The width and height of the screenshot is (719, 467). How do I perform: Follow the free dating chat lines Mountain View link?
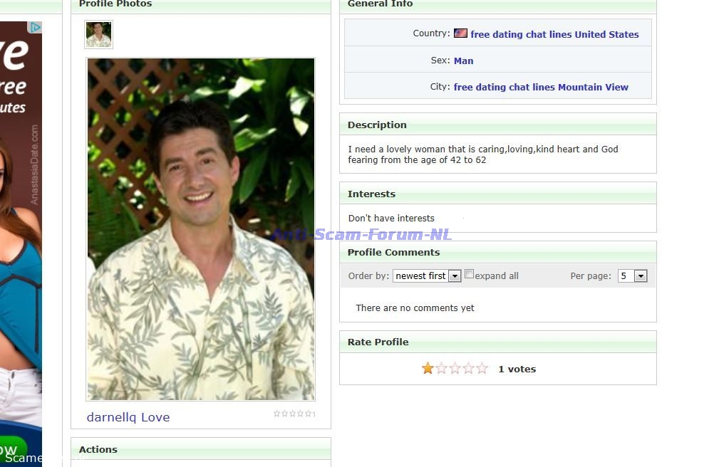point(541,87)
